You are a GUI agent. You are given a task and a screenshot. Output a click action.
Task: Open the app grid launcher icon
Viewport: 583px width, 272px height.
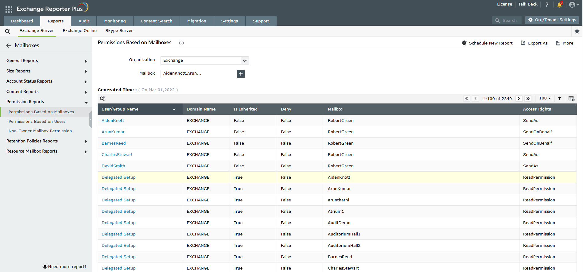9,10
